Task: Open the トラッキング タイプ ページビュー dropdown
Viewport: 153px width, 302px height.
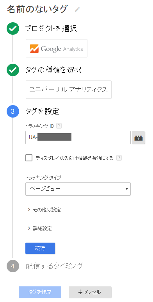Action: point(78,189)
